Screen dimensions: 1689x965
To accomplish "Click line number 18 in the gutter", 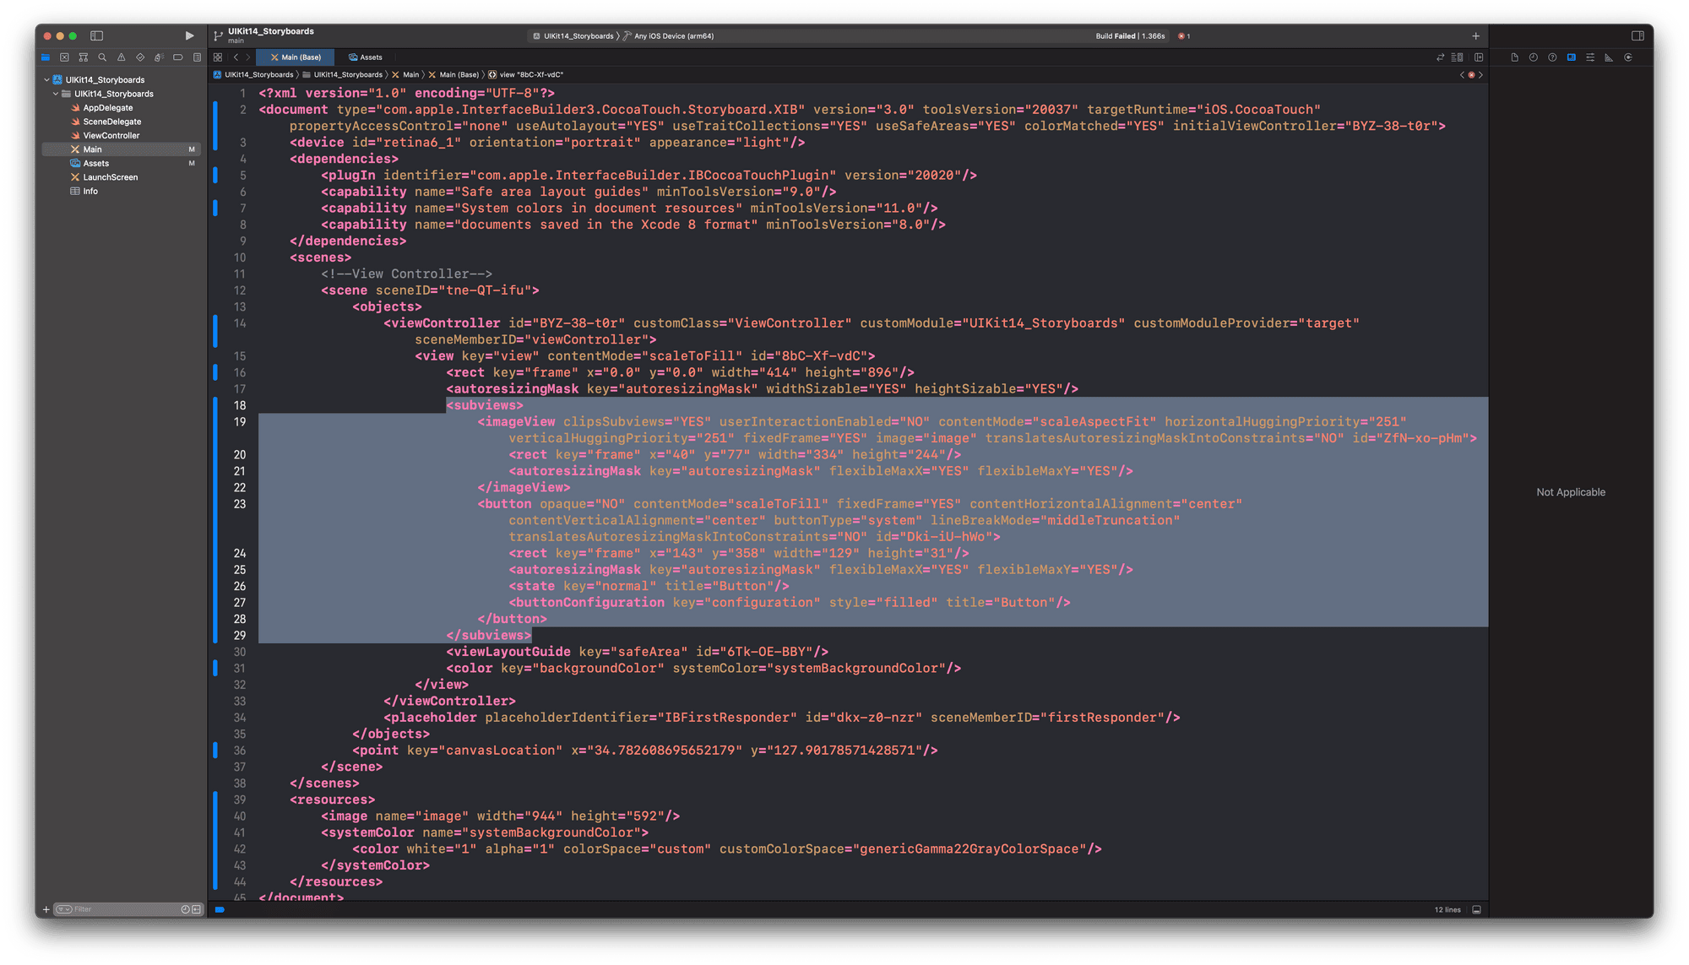I will point(240,405).
